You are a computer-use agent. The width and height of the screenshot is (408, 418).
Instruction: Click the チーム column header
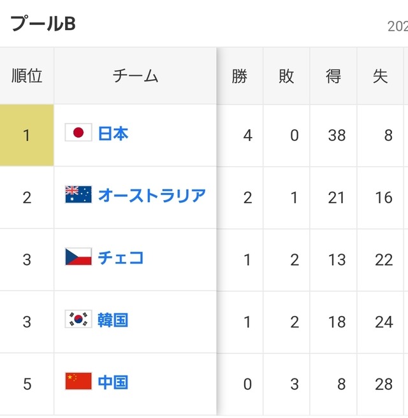pos(135,76)
